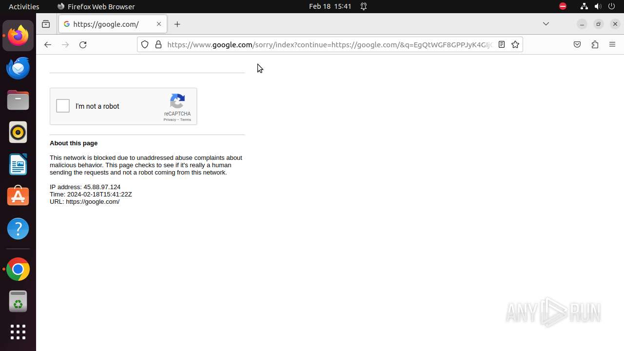Viewport: 624px width, 351px height.
Task: Go back to the previous page
Action: [x=47, y=44]
